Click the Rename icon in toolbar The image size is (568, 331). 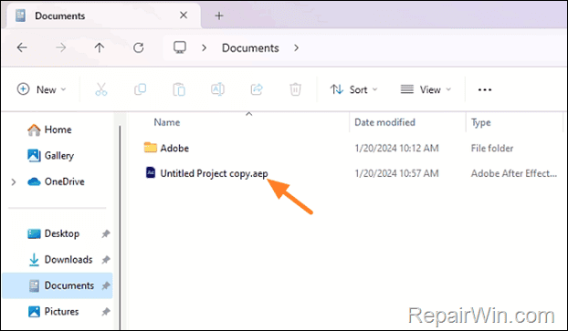pyautogui.click(x=217, y=89)
